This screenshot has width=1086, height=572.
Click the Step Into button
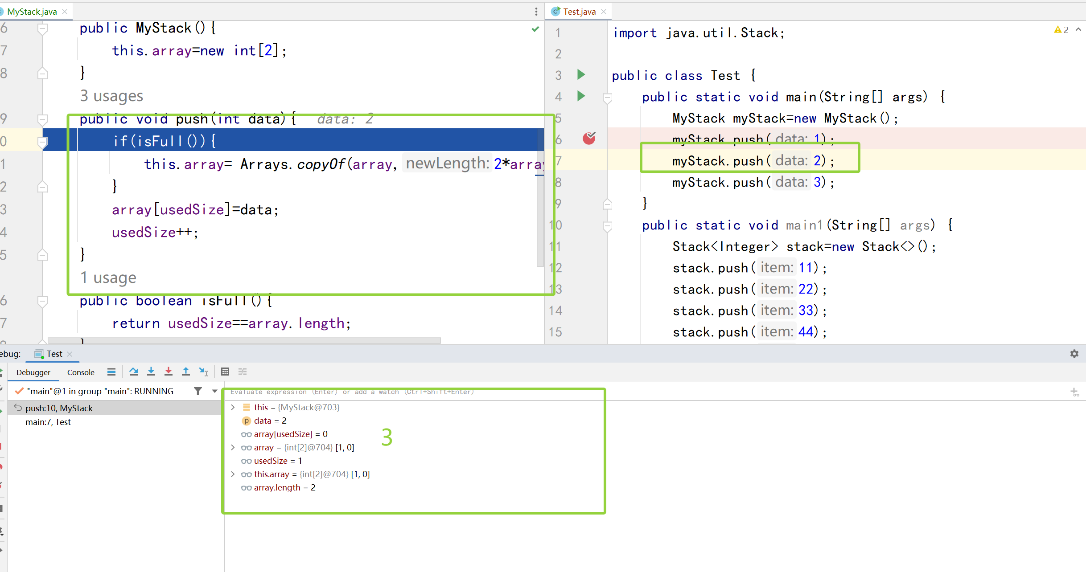point(151,372)
